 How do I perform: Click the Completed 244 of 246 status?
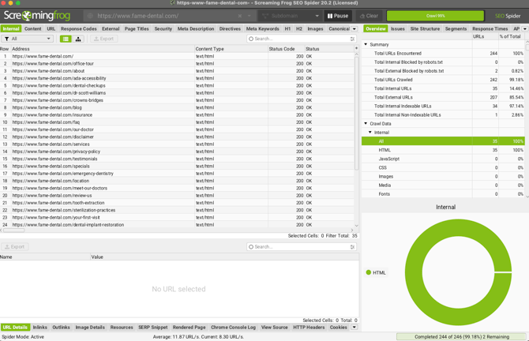462,336
